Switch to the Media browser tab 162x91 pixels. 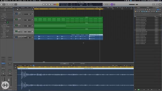click(x=148, y=7)
